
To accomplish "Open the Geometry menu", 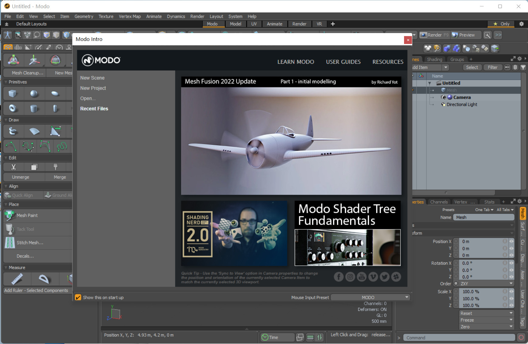I will [x=84, y=16].
